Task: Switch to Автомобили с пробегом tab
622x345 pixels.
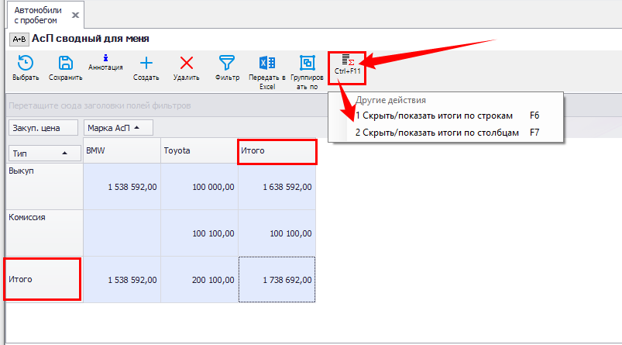Action: click(37, 15)
